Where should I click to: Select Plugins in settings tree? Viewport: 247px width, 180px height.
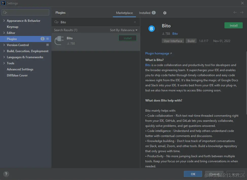(26, 39)
